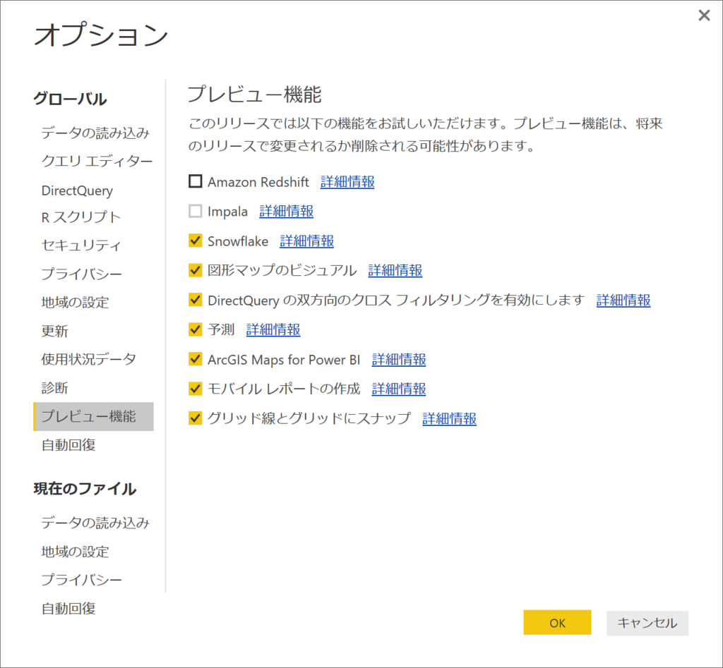Screen dimensions: 723x668
Task: Enable the Amazon Redshift checkbox
Action: pos(196,181)
